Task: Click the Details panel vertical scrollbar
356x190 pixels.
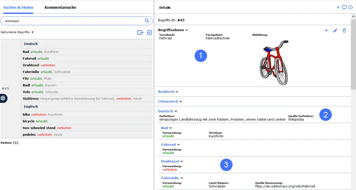Action: tap(353, 54)
